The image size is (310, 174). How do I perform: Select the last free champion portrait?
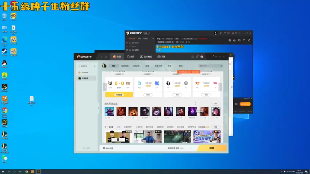[216, 111]
